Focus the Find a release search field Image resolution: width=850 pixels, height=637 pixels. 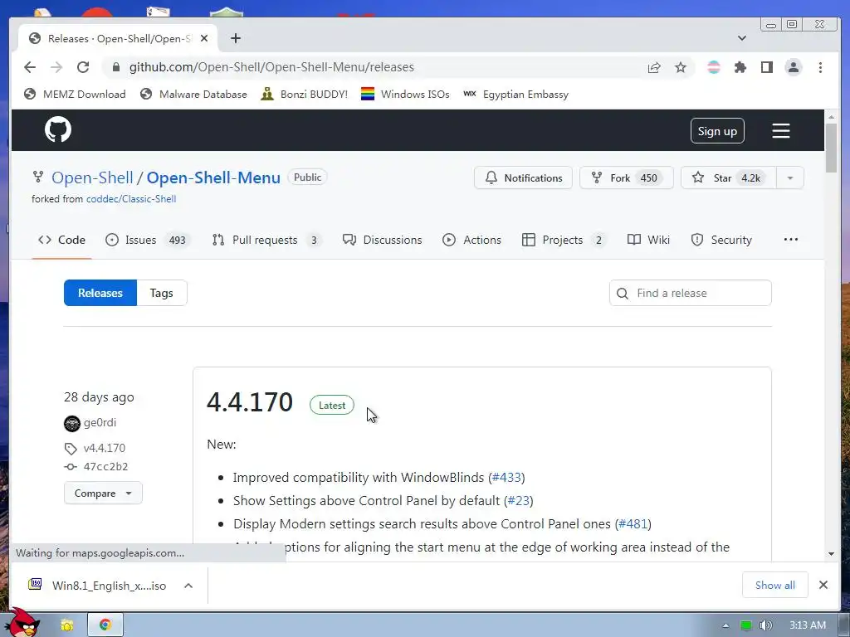(690, 293)
